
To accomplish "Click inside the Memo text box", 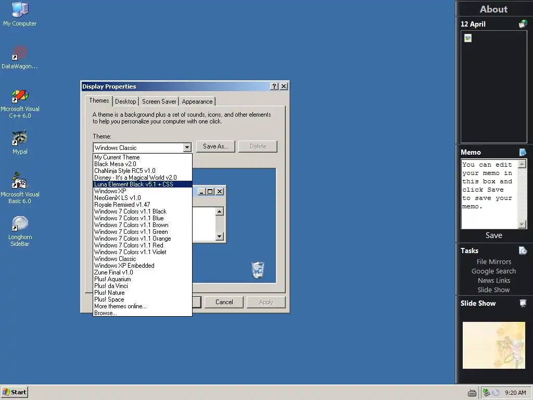I will (489, 194).
